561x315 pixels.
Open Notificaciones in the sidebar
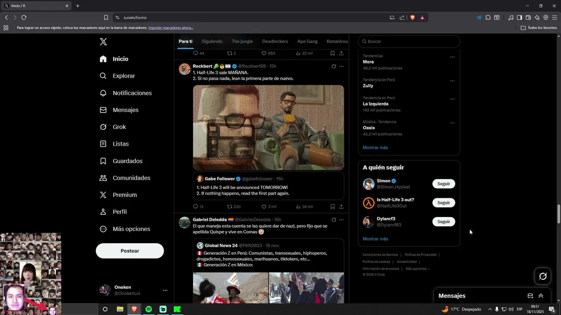coord(125,93)
